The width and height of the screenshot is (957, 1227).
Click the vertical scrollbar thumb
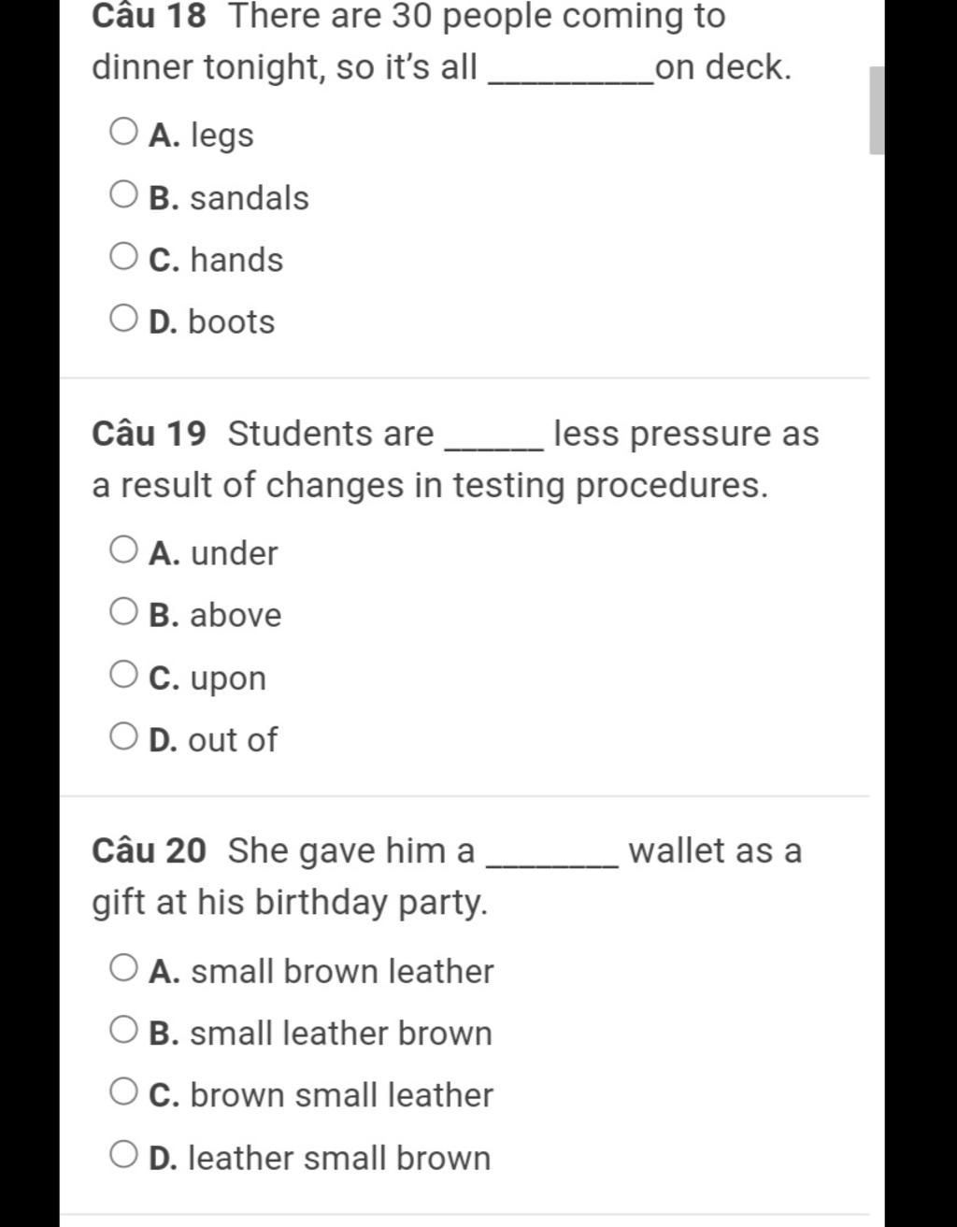click(877, 110)
